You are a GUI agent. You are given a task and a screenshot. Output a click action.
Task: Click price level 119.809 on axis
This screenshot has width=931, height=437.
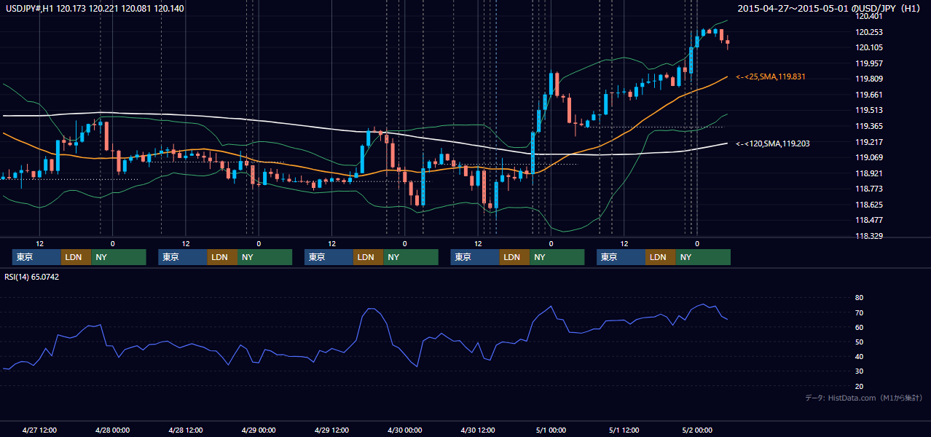[869, 79]
